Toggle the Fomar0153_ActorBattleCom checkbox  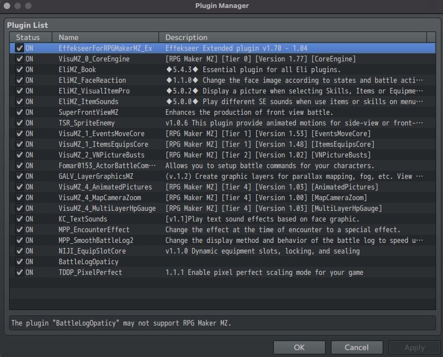[19, 166]
